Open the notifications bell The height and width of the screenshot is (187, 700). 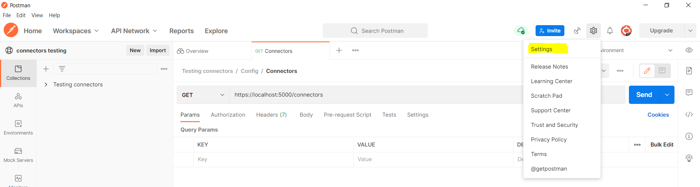coord(610,31)
